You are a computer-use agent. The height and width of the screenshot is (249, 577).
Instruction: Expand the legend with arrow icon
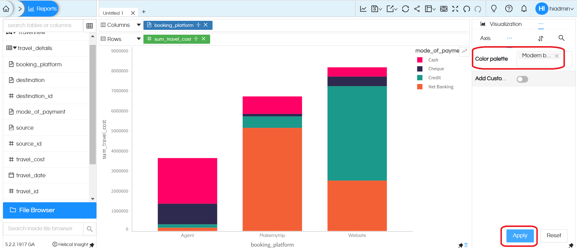465,51
